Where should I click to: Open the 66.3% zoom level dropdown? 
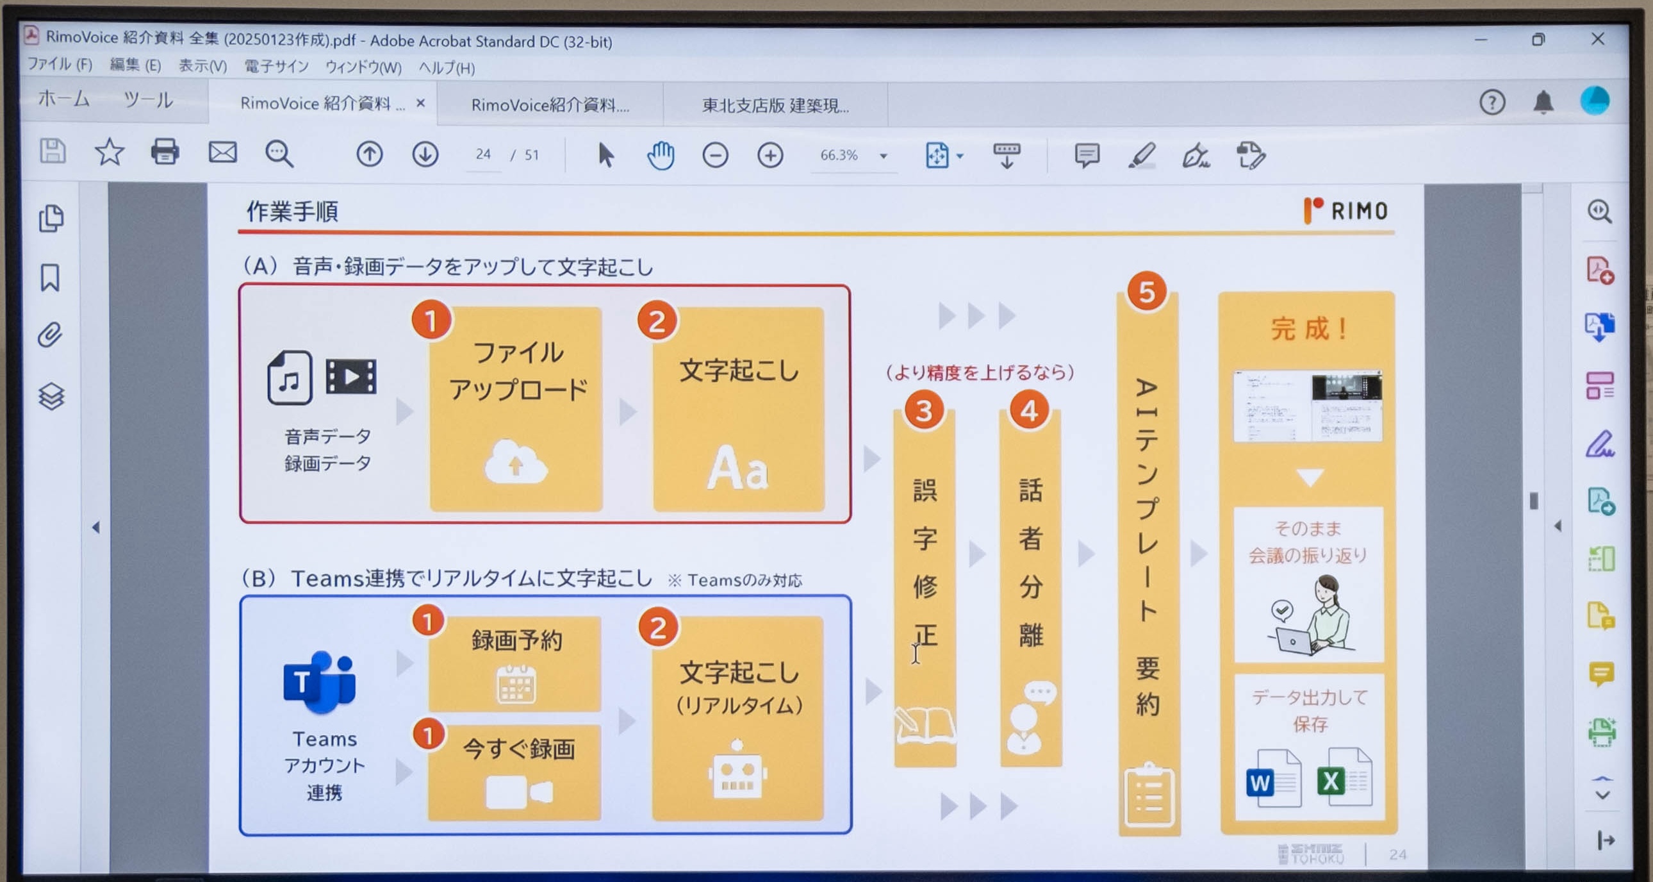tap(883, 156)
